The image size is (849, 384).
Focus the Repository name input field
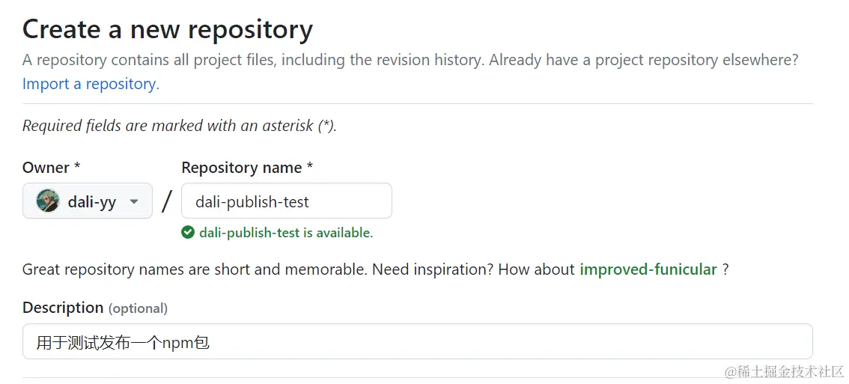286,201
